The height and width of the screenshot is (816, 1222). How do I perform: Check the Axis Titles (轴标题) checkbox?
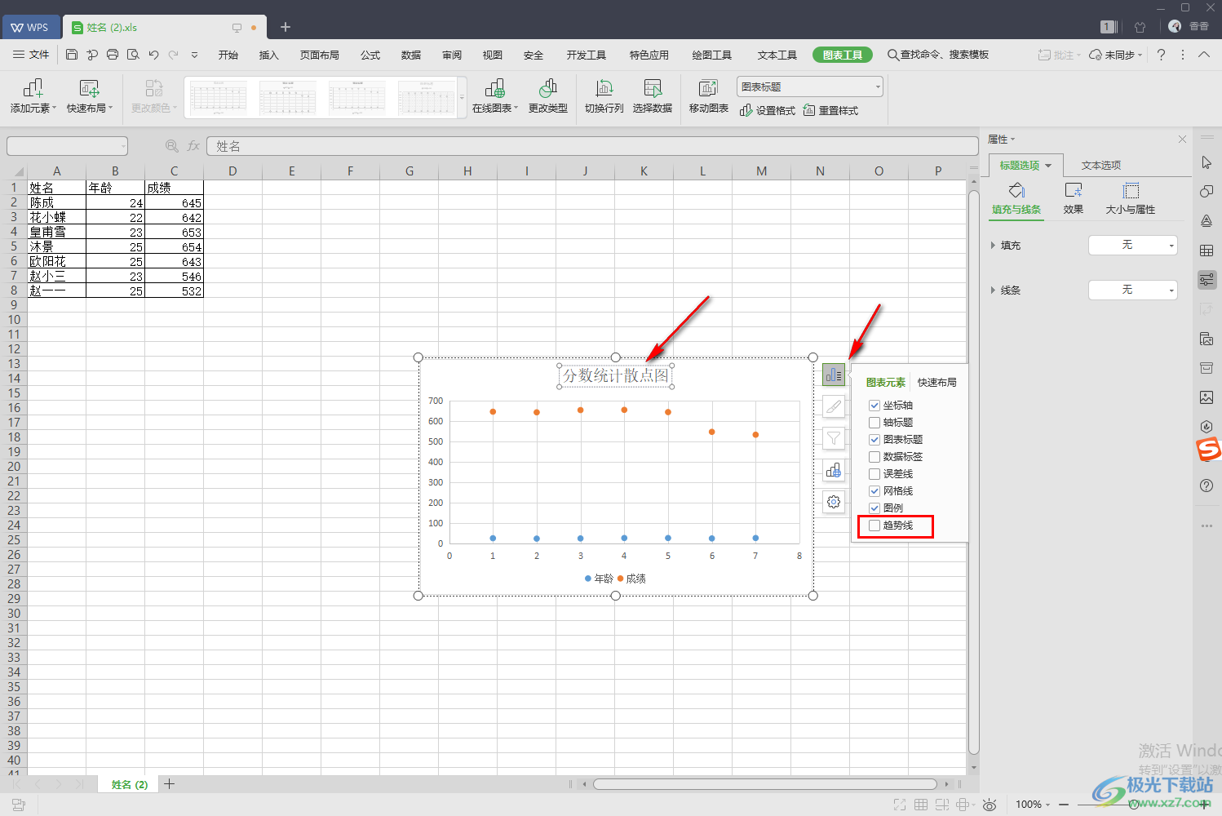click(874, 423)
